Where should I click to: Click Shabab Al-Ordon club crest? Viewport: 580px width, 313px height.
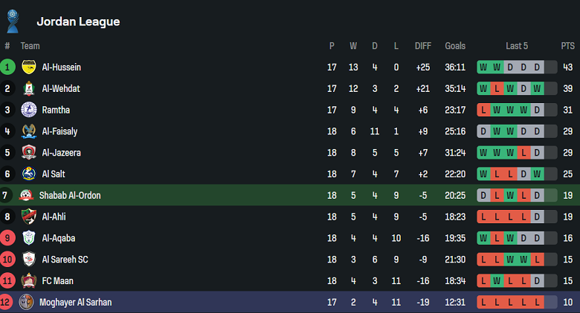pos(26,196)
